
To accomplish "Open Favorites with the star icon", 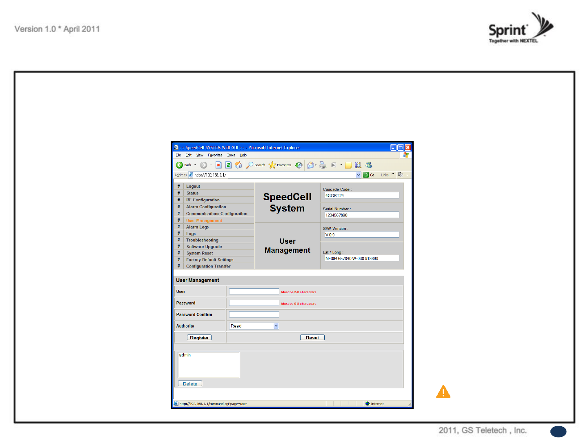I will (x=272, y=165).
